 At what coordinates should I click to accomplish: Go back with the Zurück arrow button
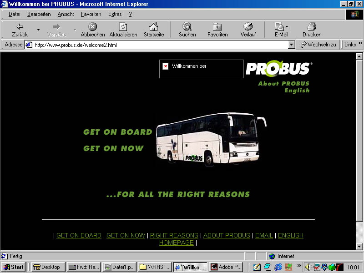[x=20, y=30]
